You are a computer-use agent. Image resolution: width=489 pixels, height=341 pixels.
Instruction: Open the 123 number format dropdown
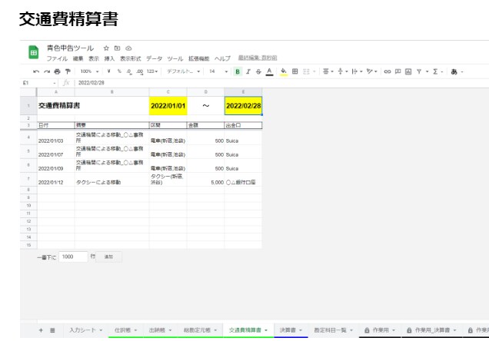pos(152,71)
